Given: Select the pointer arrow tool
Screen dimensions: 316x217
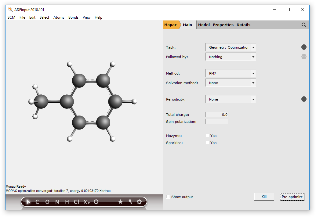Looking at the screenshot, I should point(28,202).
